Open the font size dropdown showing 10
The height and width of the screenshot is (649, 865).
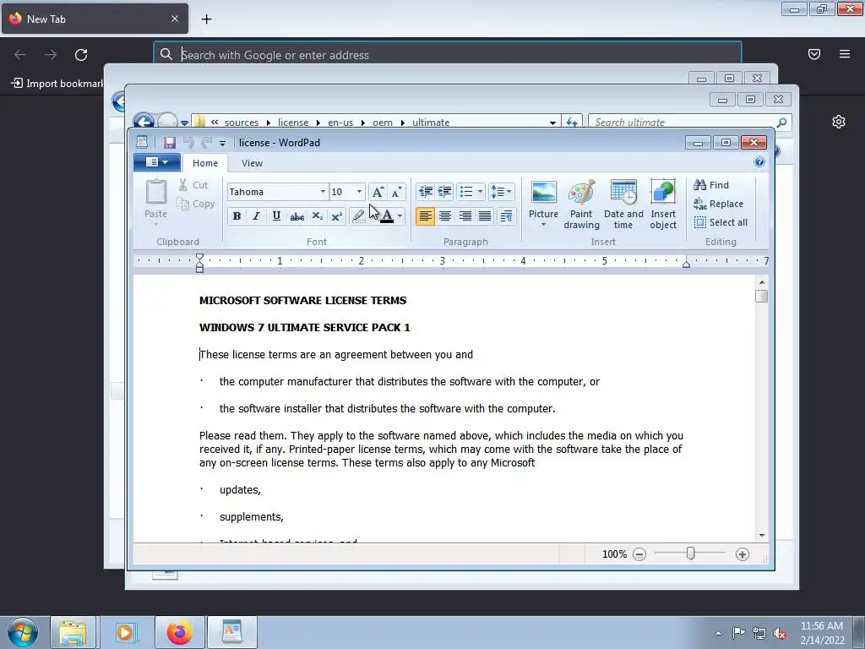pyautogui.click(x=359, y=192)
